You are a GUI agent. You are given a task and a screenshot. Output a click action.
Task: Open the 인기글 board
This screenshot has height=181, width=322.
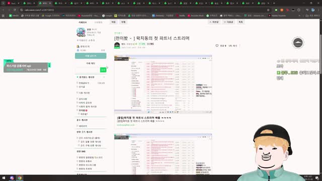[x=82, y=87]
